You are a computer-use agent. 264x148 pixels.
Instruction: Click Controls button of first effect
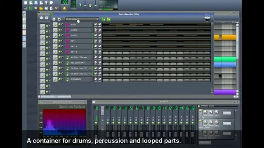point(226,113)
